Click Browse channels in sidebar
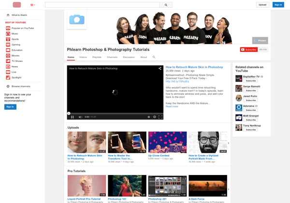This screenshot has width=290, height=203. click(21, 87)
